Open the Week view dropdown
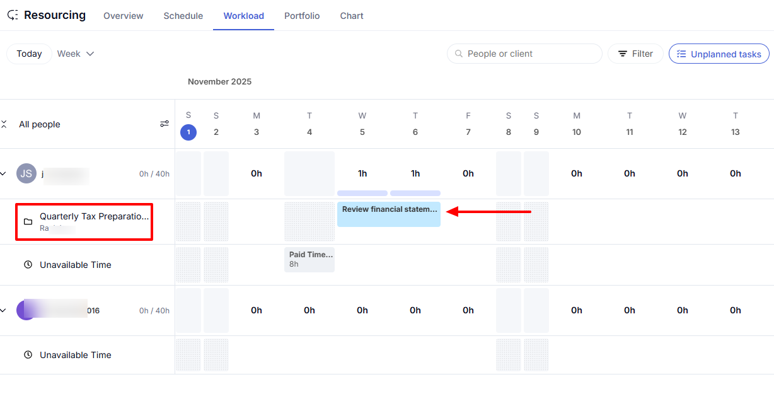This screenshot has width=774, height=406. tap(75, 54)
